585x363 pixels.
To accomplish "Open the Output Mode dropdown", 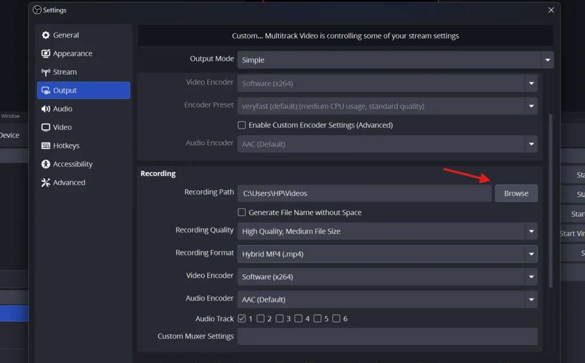I will pyautogui.click(x=395, y=60).
